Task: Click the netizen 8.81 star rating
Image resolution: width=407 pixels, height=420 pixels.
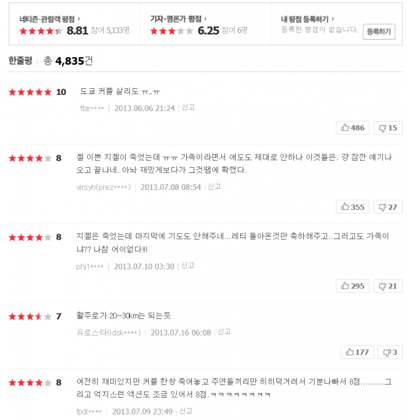Action: pyautogui.click(x=41, y=31)
